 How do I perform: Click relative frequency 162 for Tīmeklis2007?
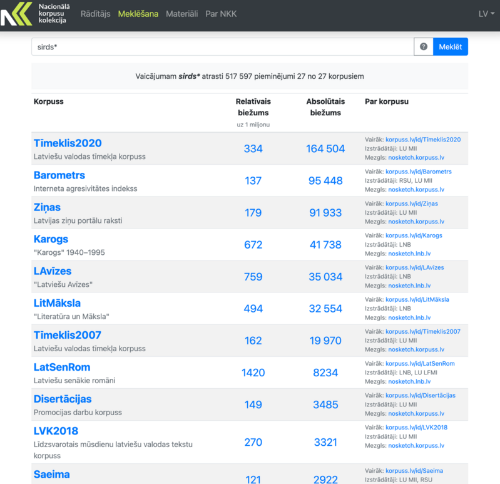pyautogui.click(x=253, y=341)
